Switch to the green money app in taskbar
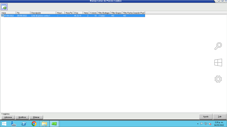227x127 pixels. 54,124
